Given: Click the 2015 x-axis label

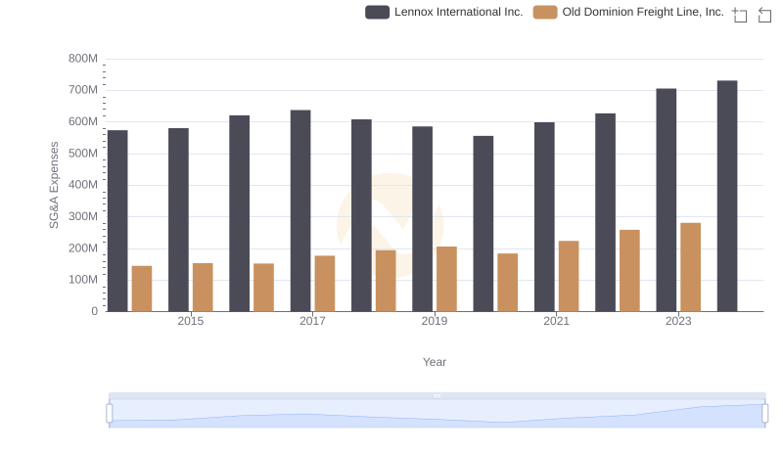Looking at the screenshot, I should [x=191, y=321].
